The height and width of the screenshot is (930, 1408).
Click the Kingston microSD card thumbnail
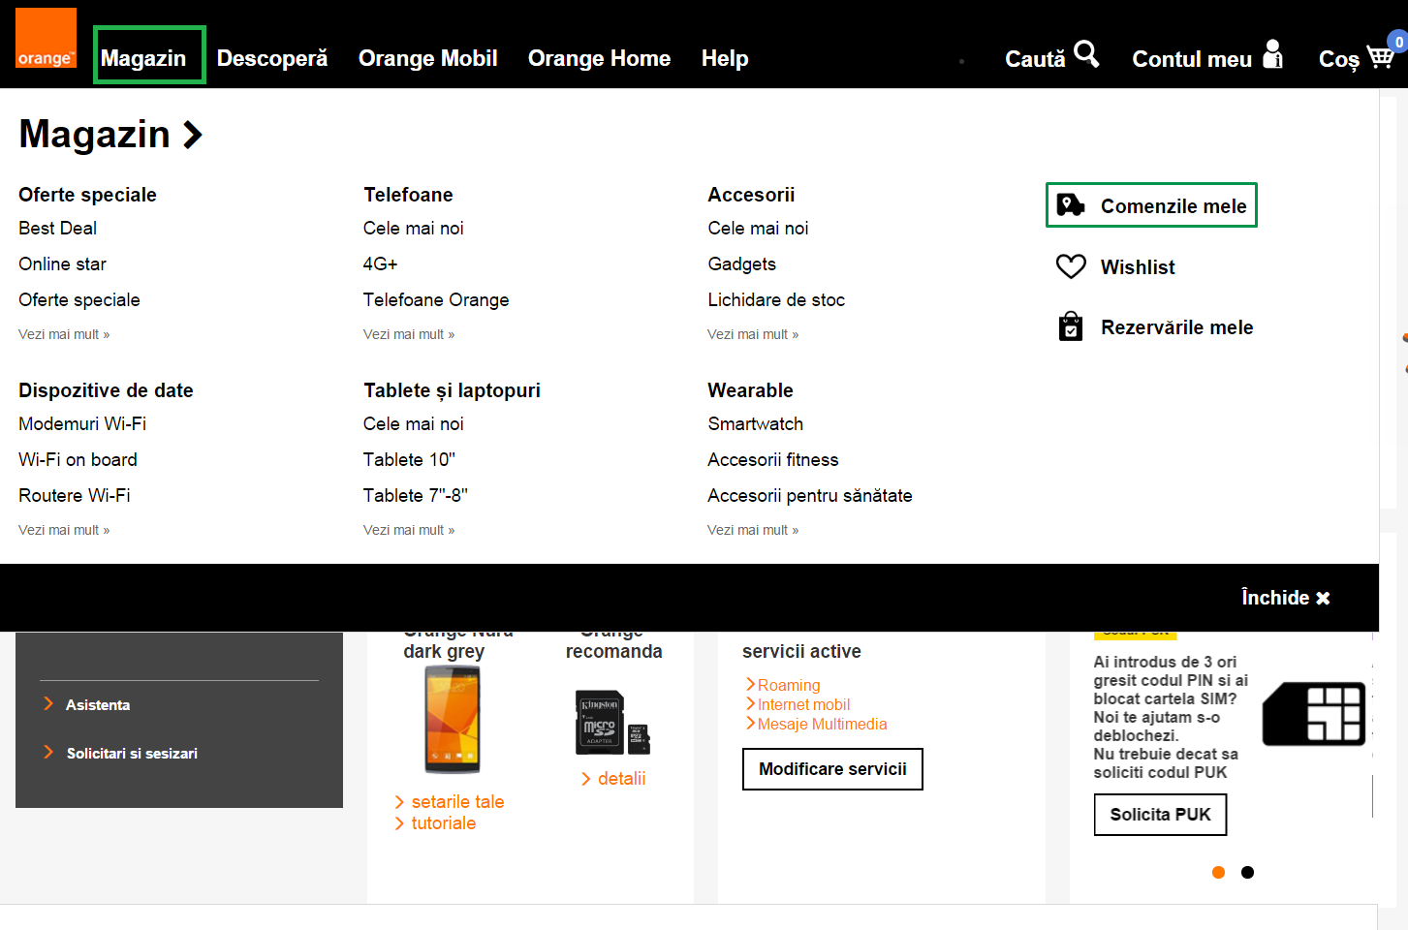tap(612, 723)
